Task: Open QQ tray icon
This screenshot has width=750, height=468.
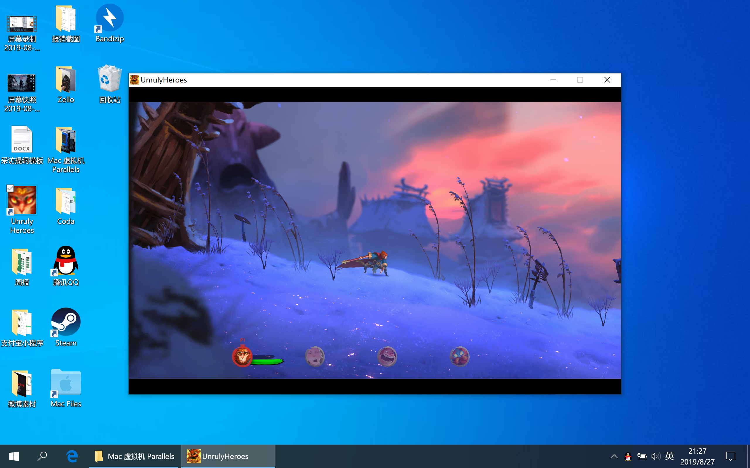Action: coord(628,457)
